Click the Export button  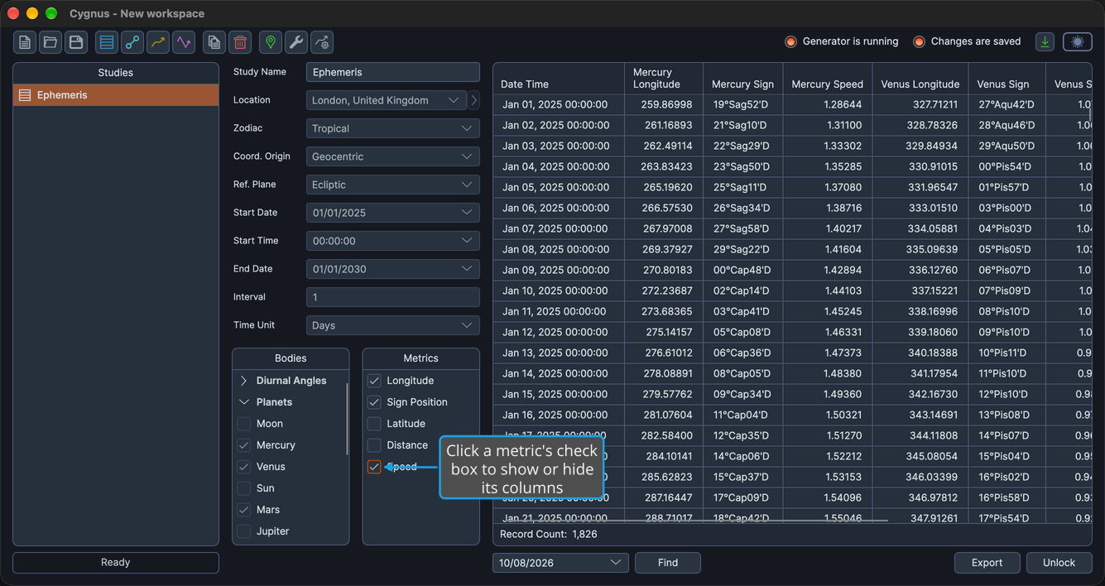(x=987, y=563)
